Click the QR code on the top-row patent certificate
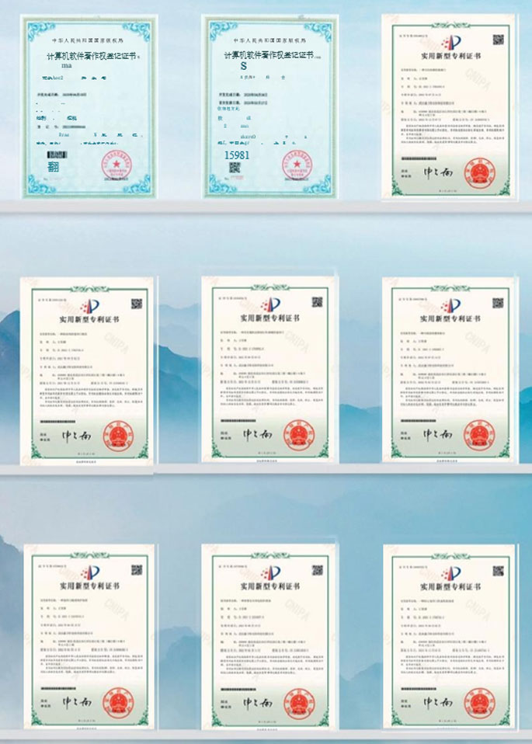The width and height of the screenshot is (532, 744). click(497, 39)
